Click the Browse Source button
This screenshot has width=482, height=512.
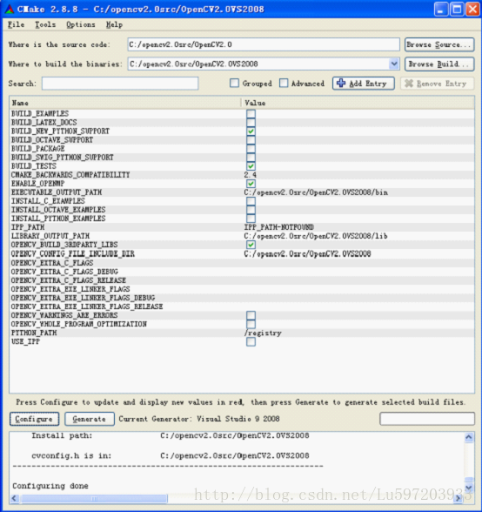(439, 44)
